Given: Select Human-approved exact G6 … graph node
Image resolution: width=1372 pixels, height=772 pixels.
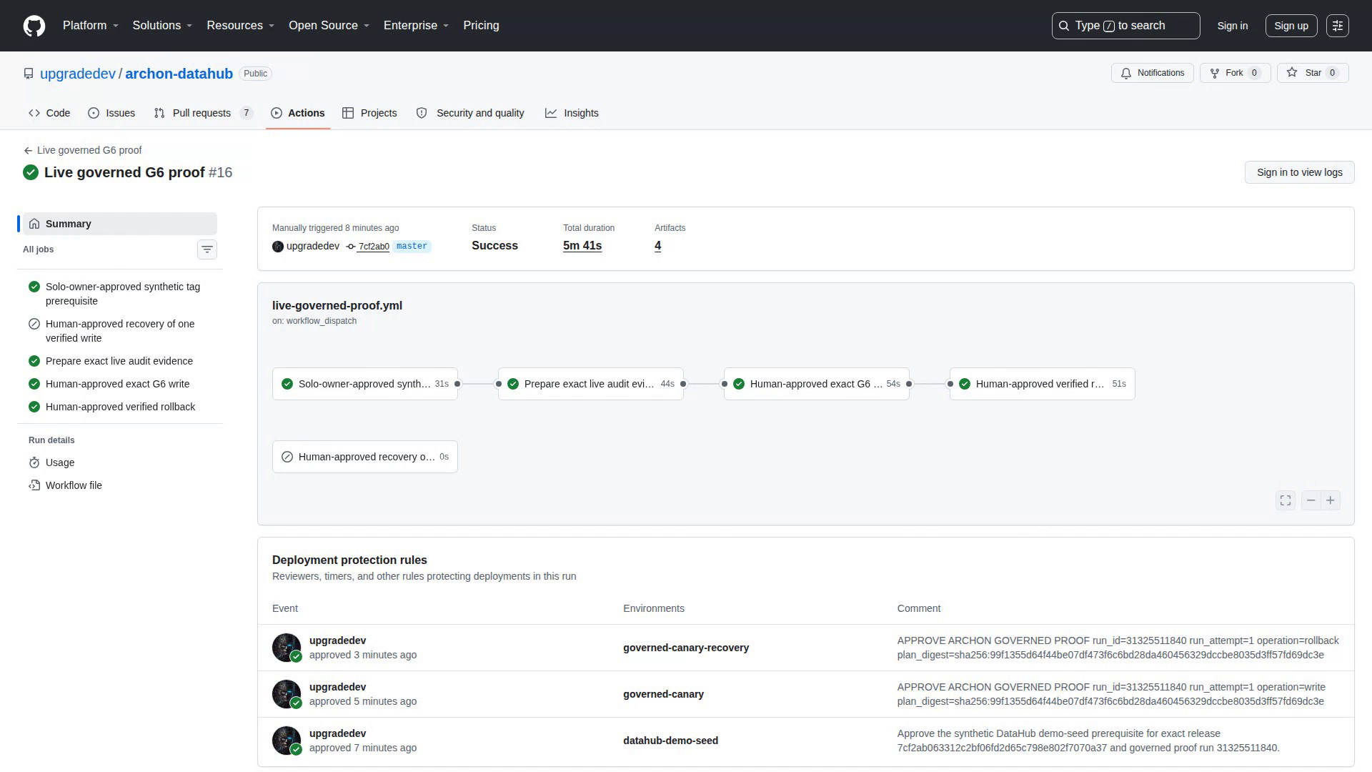Looking at the screenshot, I should (x=817, y=384).
